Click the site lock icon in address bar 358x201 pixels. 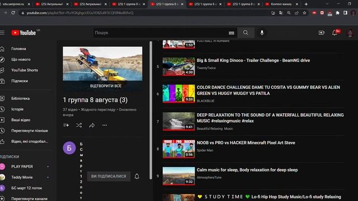[22, 13]
